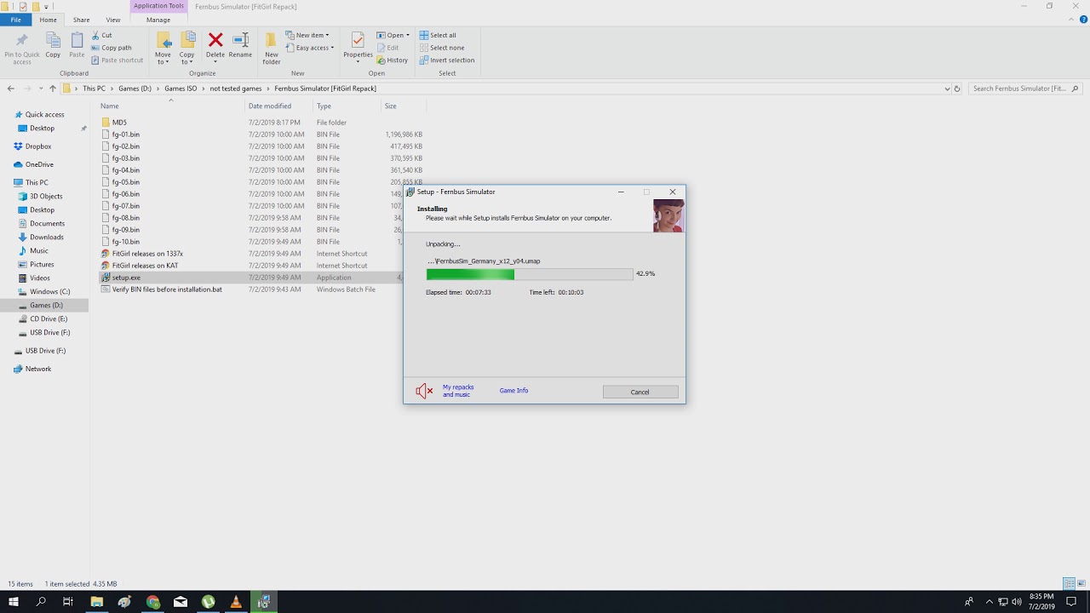This screenshot has height=613, width=1090.
Task: Open Dropbox in the navigation pane
Action: (38, 146)
